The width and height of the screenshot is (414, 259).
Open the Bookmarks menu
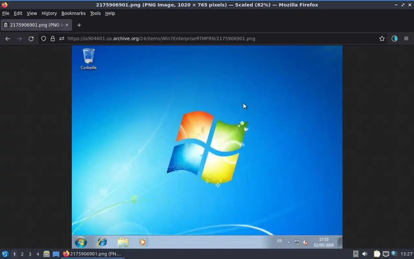73,13
